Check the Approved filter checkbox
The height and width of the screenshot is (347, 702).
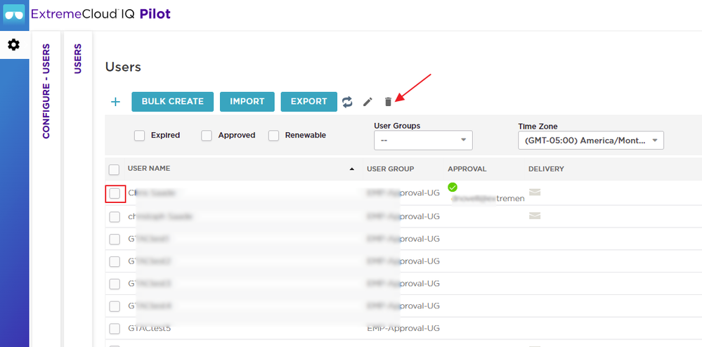coord(207,136)
